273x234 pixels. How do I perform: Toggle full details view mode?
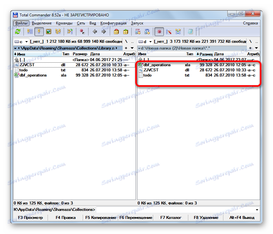[39, 32]
